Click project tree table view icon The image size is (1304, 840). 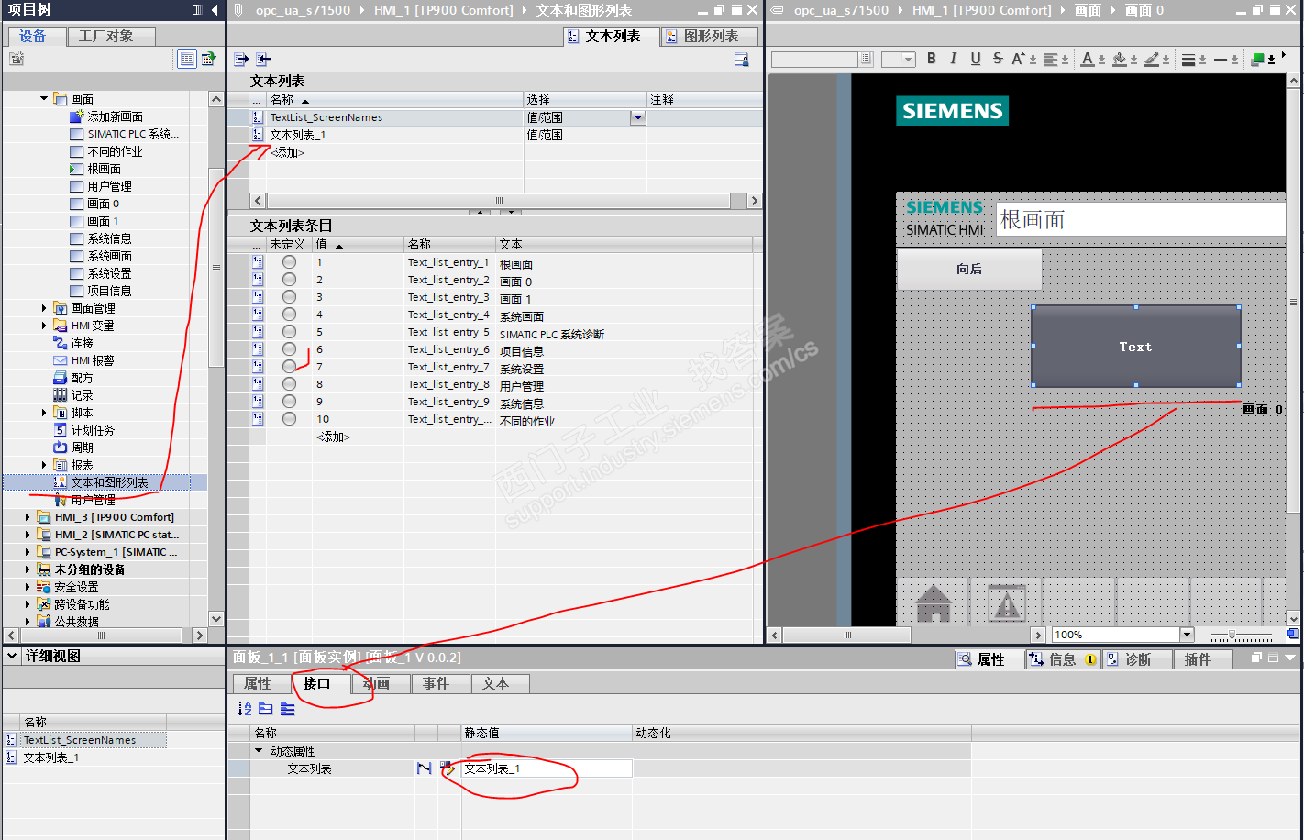coord(187,59)
